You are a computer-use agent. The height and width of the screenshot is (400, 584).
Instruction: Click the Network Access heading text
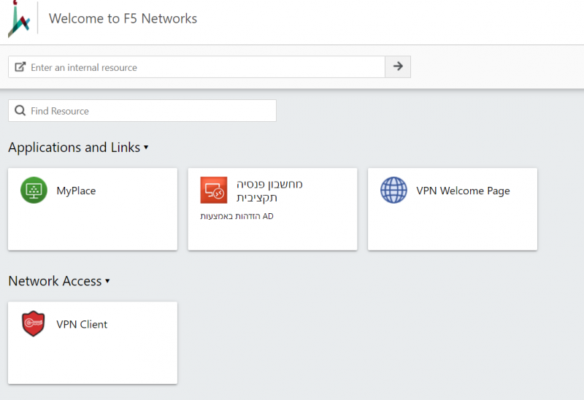coord(55,281)
